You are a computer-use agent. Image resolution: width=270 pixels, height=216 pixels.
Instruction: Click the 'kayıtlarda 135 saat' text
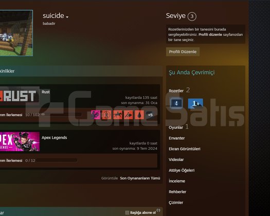click(141, 98)
